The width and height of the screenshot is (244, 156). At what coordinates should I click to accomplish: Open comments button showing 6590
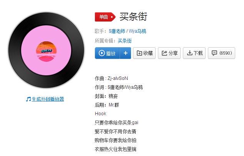221,53
